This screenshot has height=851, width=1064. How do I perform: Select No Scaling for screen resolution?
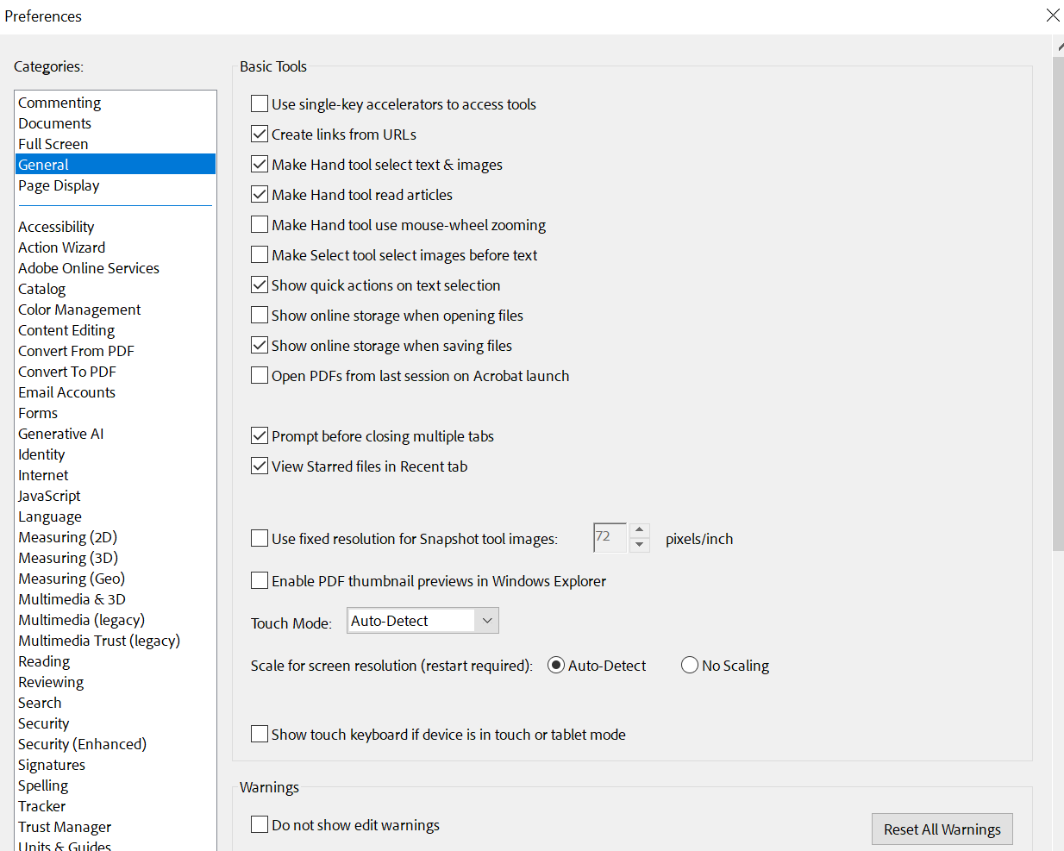[690, 665]
